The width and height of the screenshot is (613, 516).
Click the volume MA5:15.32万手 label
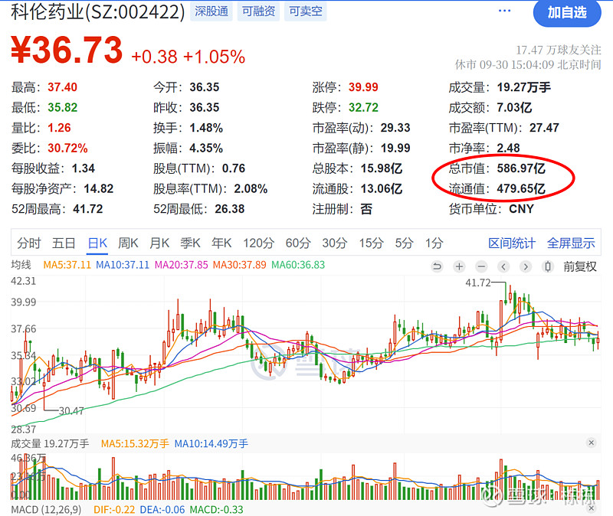click(x=135, y=444)
